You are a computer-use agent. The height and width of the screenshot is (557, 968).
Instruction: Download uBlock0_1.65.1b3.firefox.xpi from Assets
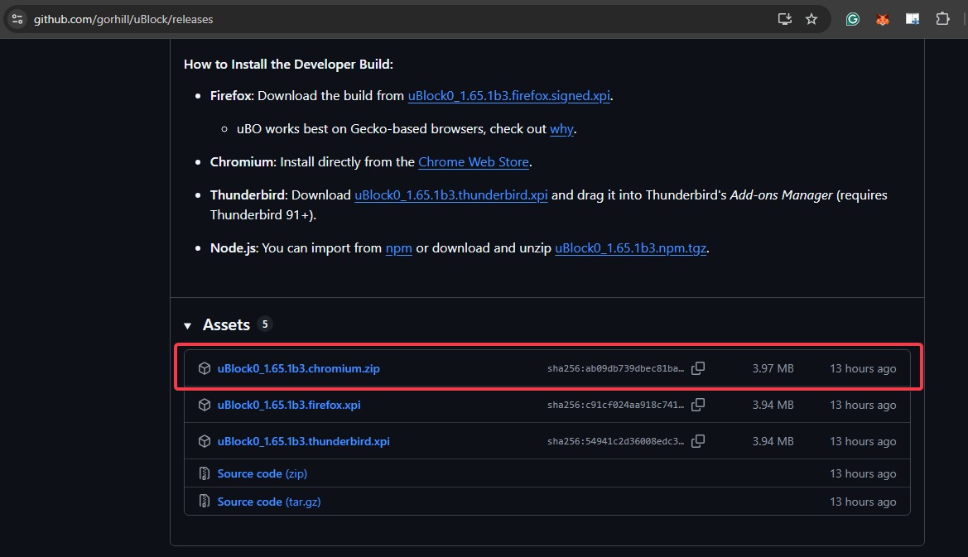(288, 405)
